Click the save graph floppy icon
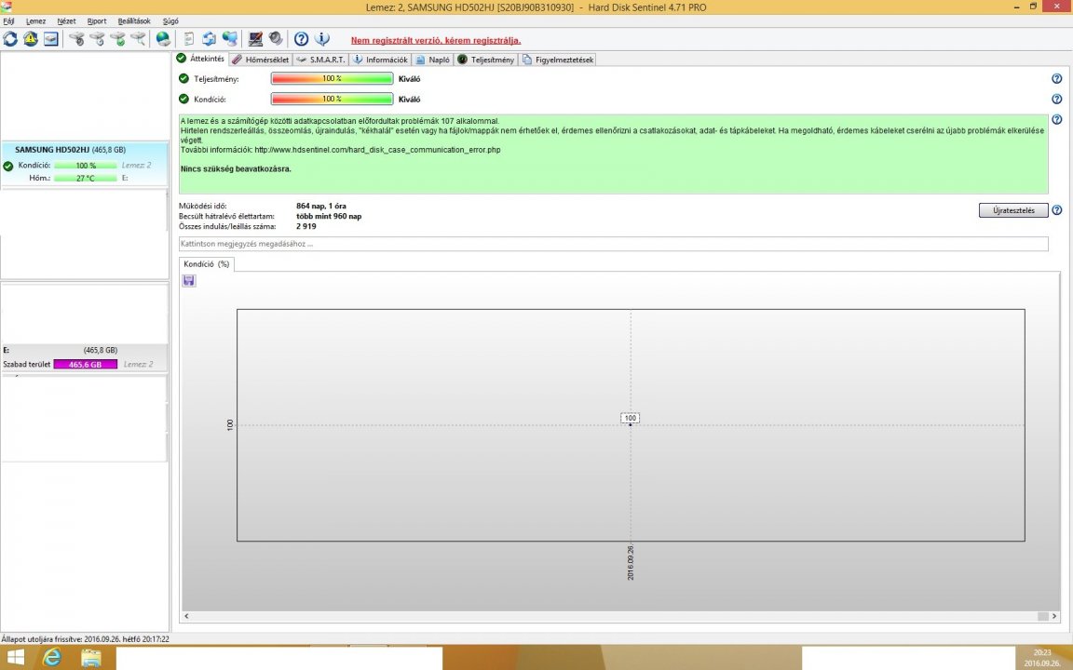The height and width of the screenshot is (670, 1073). pos(189,280)
